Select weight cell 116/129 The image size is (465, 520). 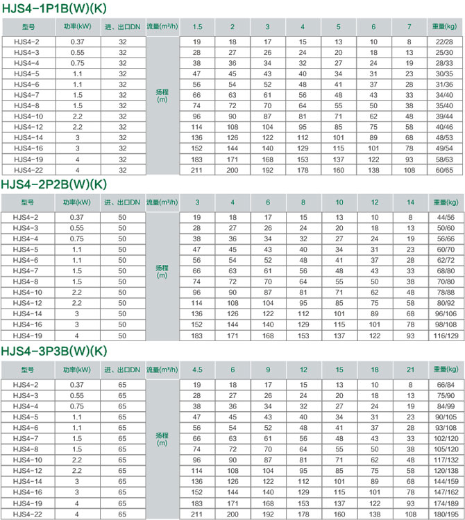pyautogui.click(x=446, y=336)
